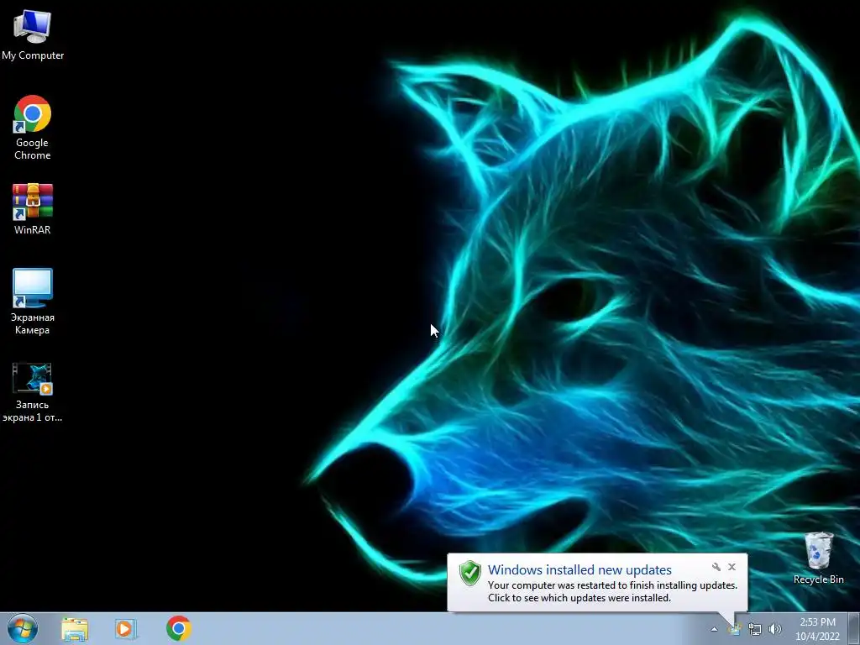This screenshot has width=860, height=645.
Task: Select the Экранная Камера desktop shortcut
Action: pyautogui.click(x=33, y=302)
